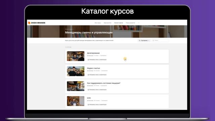Click the star rating of 'Делегирование'
Viewport: 215px width, 121px height.
[x=90, y=56]
